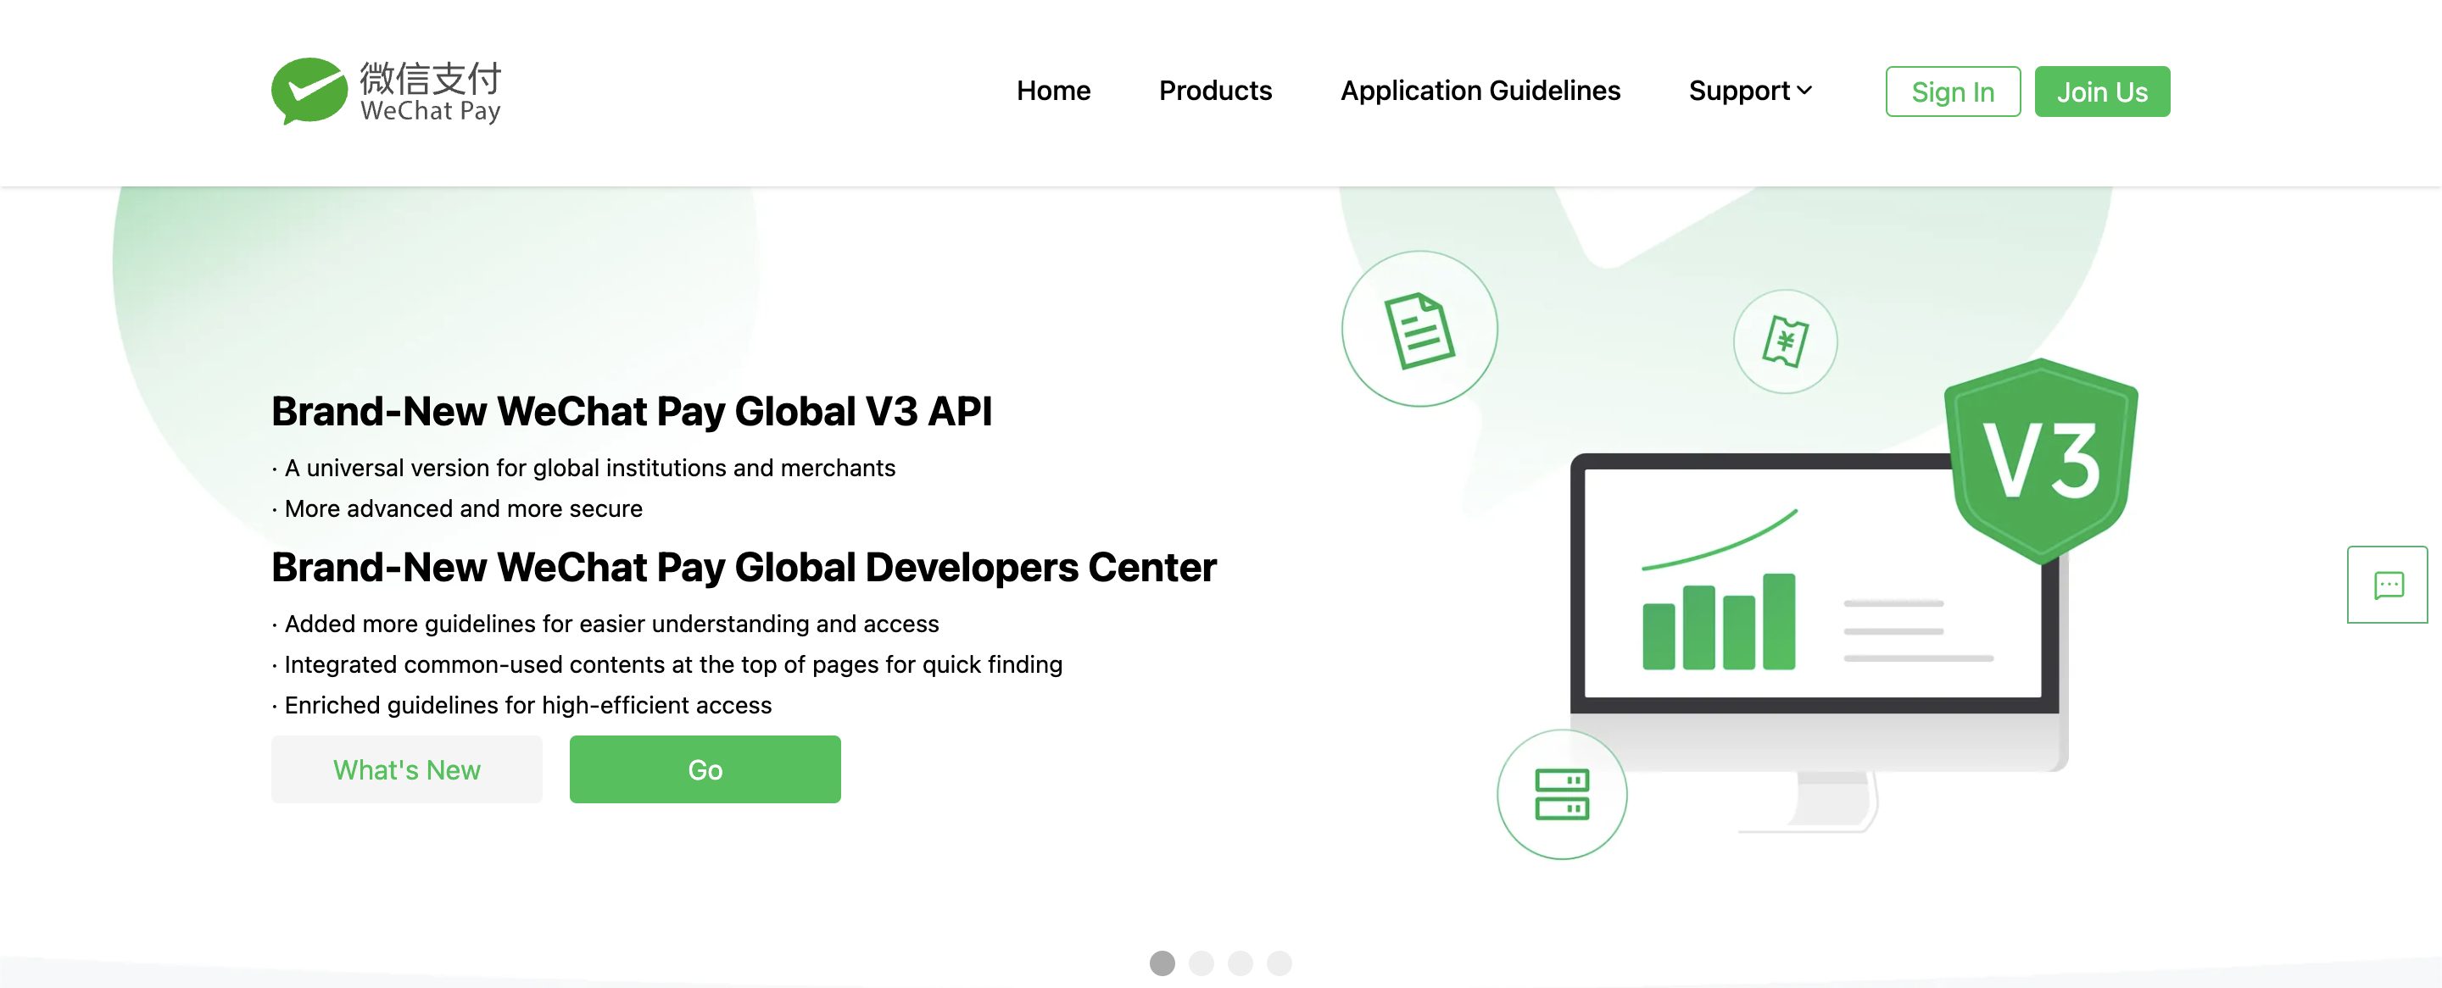Switch to the second carousel slide dot

click(x=1201, y=963)
